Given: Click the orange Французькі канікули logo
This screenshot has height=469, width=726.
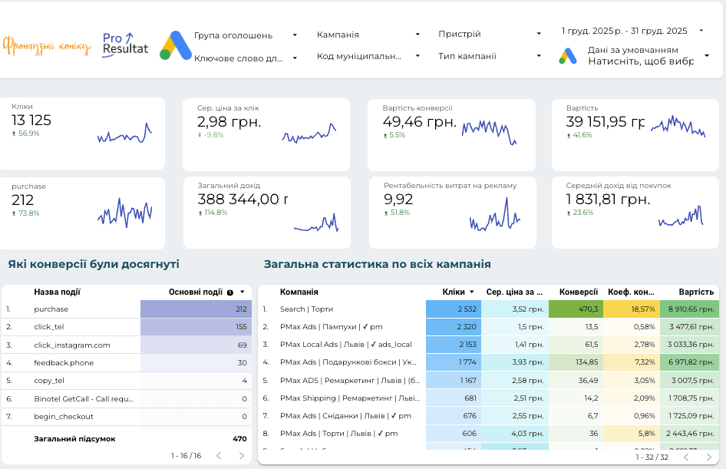Looking at the screenshot, I should (46, 47).
